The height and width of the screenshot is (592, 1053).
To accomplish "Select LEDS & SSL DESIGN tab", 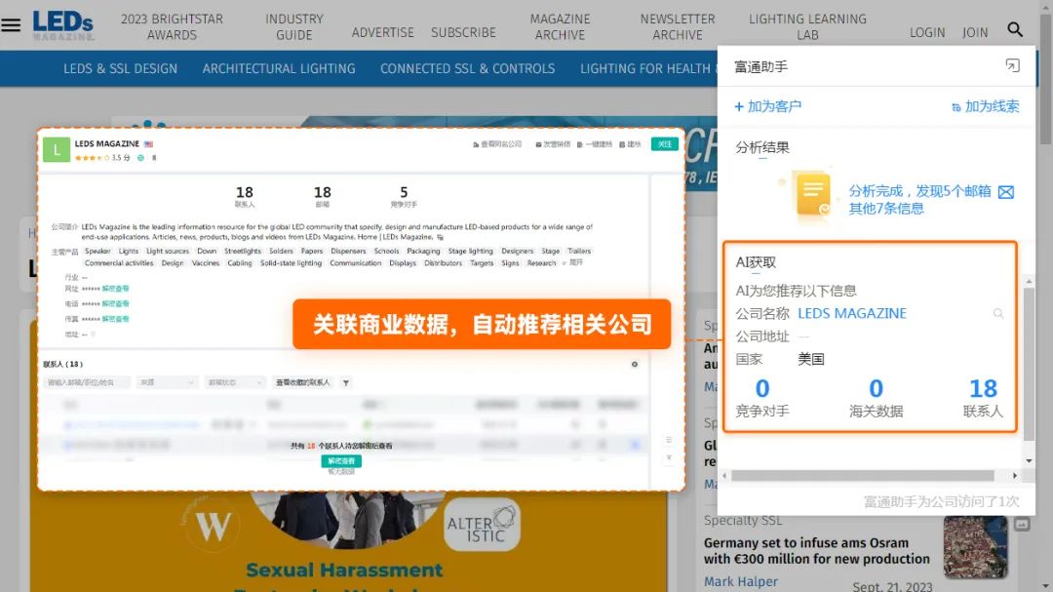I will point(121,68).
